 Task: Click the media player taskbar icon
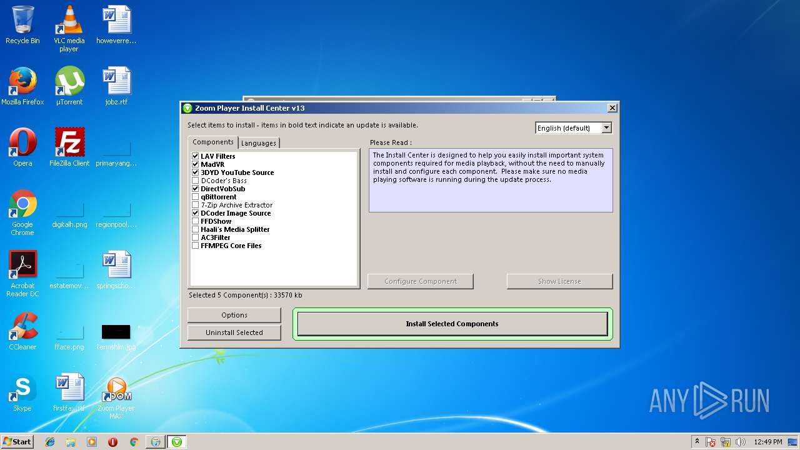(x=92, y=442)
